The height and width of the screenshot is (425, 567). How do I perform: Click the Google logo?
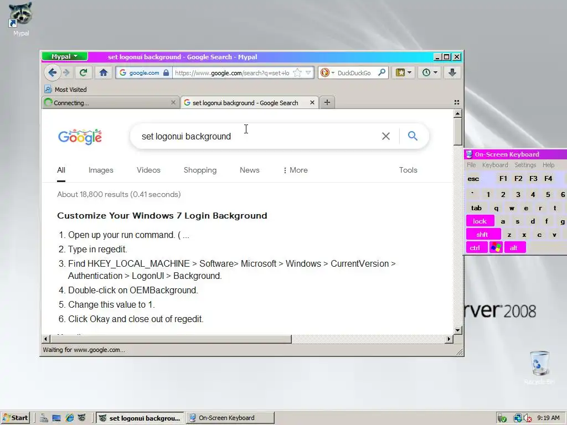coord(80,137)
